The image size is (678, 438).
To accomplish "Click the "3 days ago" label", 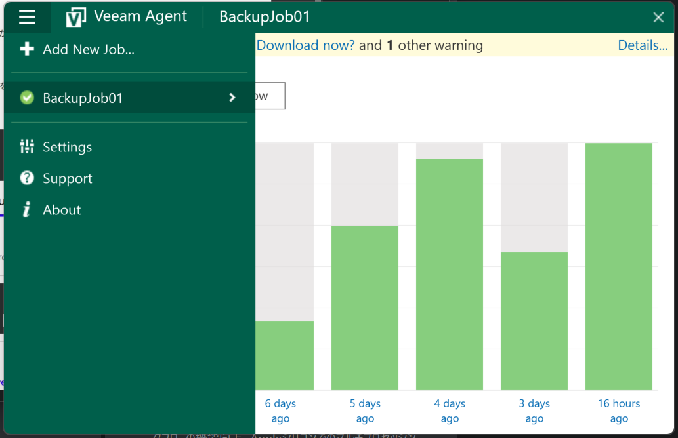I will pos(534,410).
